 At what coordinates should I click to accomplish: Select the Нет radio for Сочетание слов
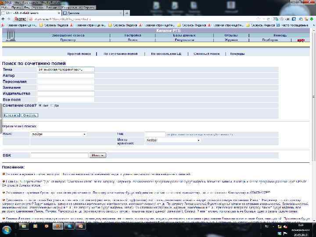(40, 105)
